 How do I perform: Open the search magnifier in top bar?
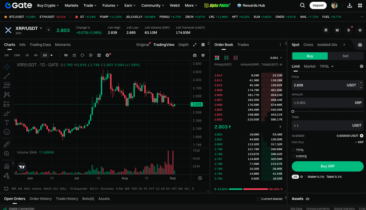point(302,5)
